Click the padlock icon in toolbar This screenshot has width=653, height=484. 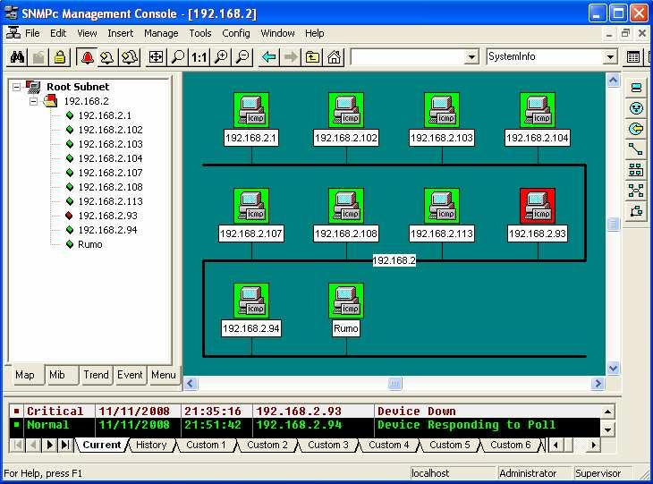(59, 57)
